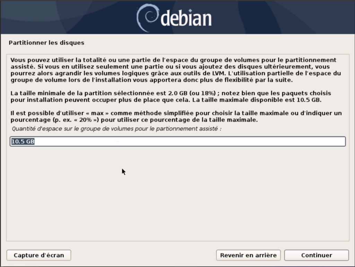Click the paragraph explaining the max shortcut
Image resolution: width=355 pixels, height=267 pixels.
click(x=173, y=117)
